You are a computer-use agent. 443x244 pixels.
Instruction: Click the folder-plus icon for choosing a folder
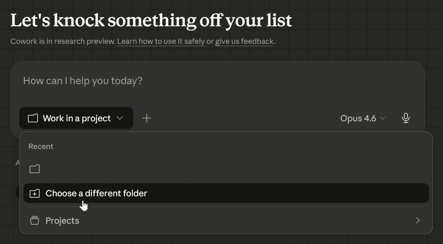click(x=34, y=193)
